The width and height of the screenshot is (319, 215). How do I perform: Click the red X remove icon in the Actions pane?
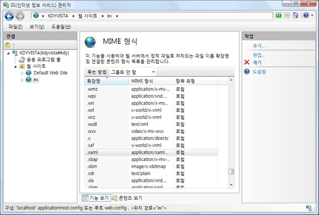click(247, 63)
